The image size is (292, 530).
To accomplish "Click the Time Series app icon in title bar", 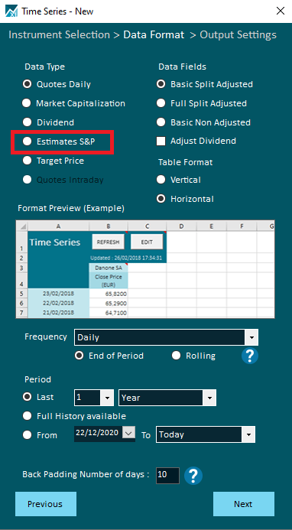I will (x=11, y=11).
